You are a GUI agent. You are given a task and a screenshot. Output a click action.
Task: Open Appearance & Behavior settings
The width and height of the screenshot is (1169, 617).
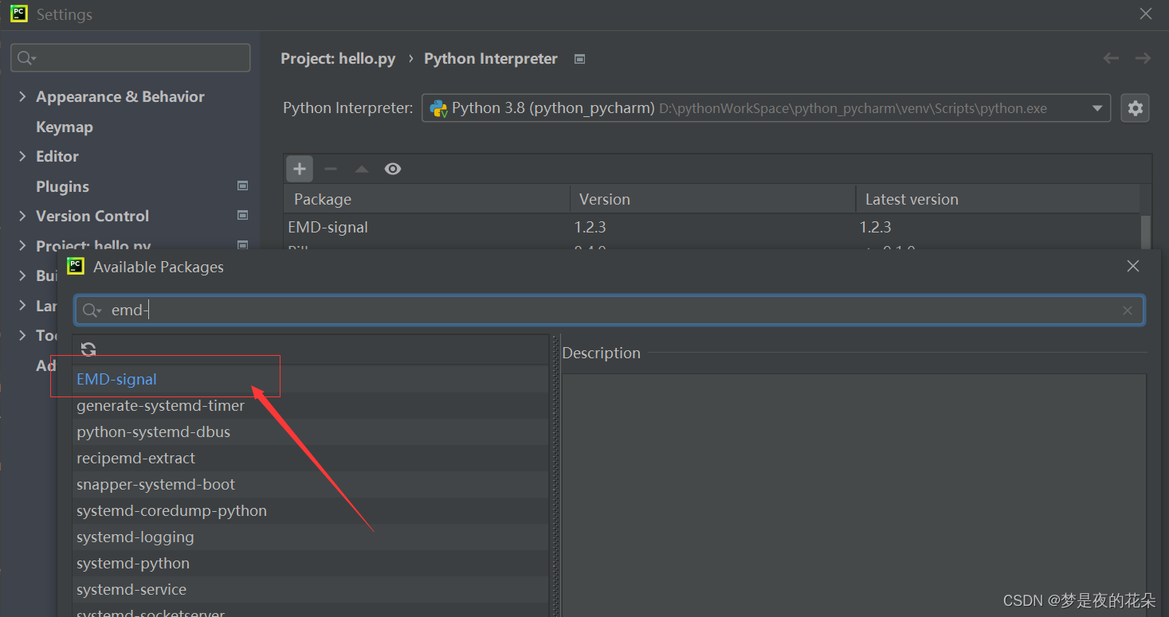coord(120,96)
